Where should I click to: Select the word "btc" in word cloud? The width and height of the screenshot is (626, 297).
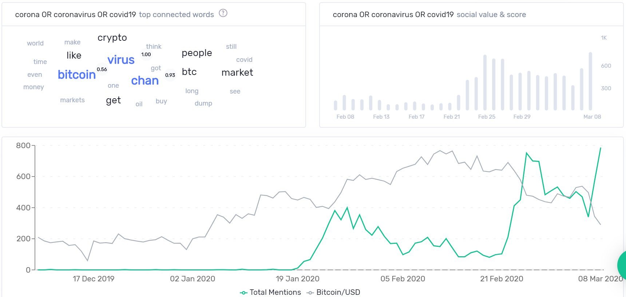click(189, 72)
